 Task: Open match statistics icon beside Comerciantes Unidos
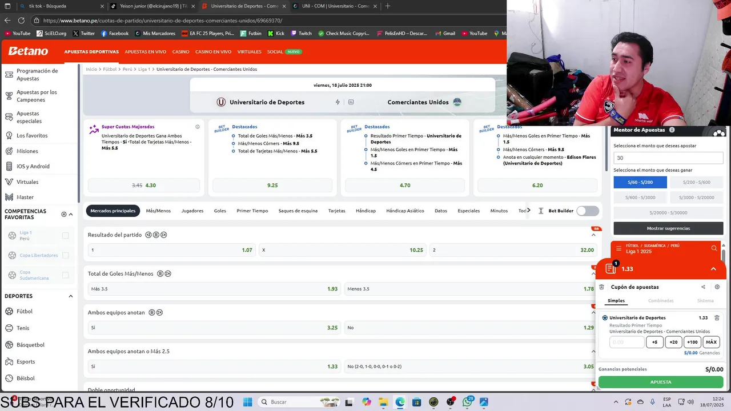pos(351,102)
